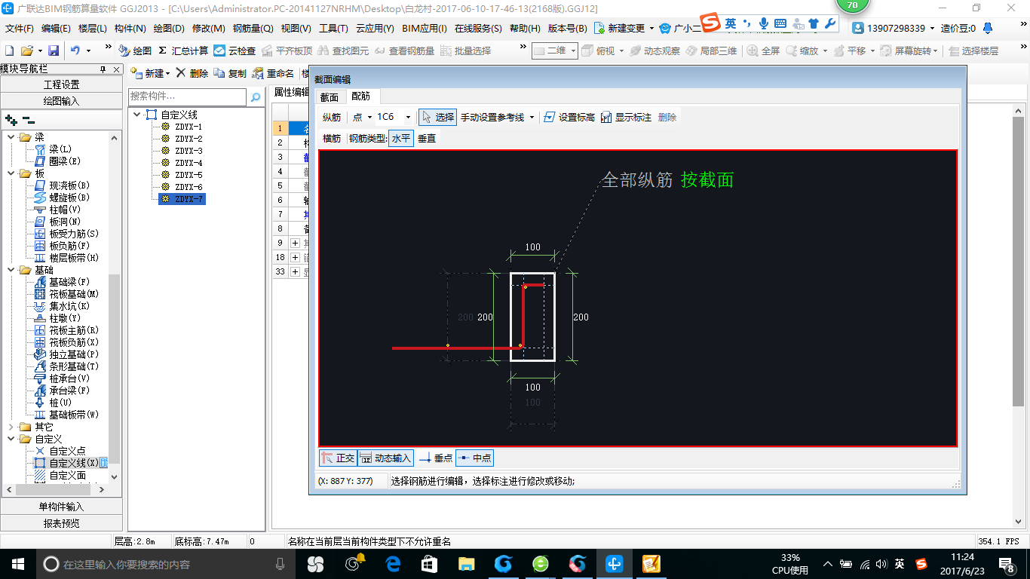This screenshot has width=1030, height=579.
Task: Click the 绘图输入 button
Action: point(61,100)
